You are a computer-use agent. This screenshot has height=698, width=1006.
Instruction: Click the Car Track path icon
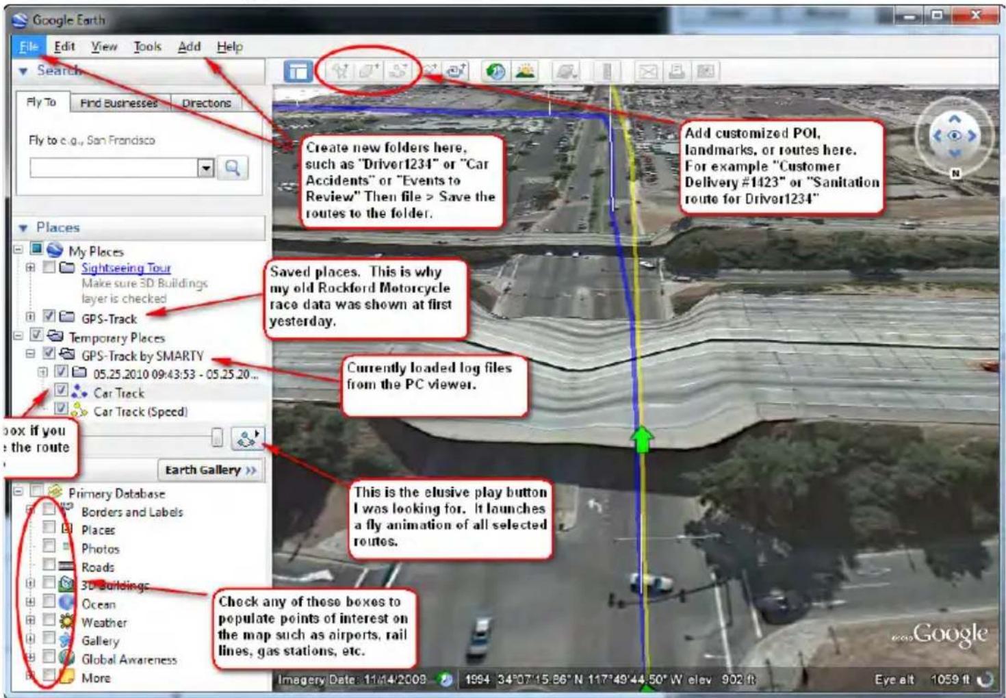(x=79, y=392)
